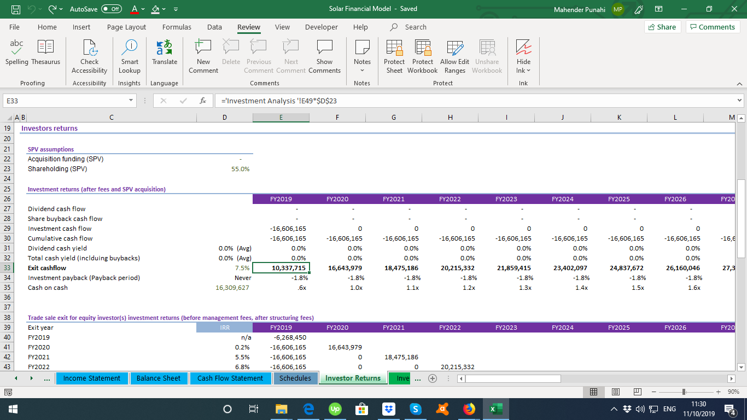Open the Balance Sheet sheet tab

pyautogui.click(x=159, y=378)
